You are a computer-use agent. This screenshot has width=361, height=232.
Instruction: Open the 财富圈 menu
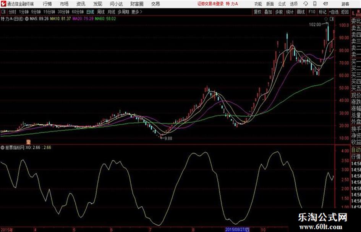click(137, 4)
